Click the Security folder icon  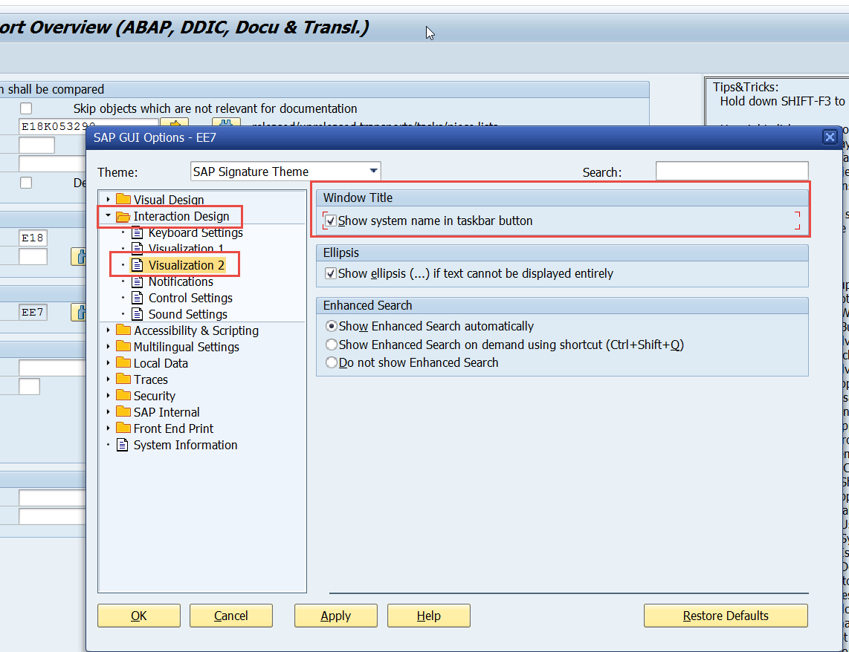[123, 396]
